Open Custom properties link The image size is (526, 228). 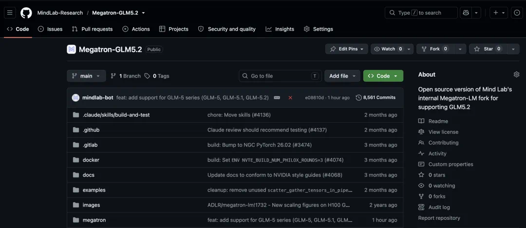pos(446,164)
